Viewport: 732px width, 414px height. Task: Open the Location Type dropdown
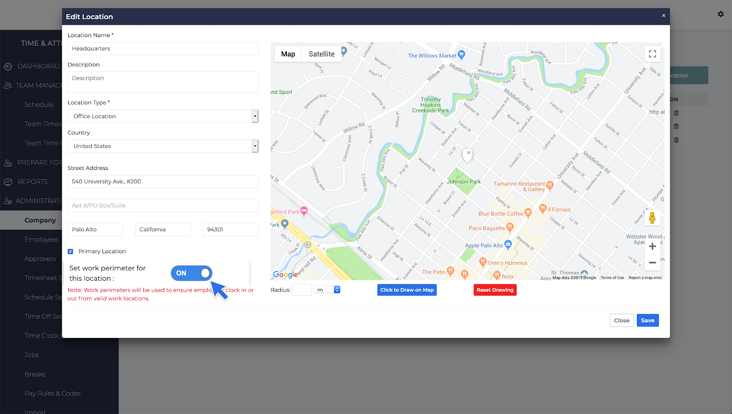(x=163, y=116)
